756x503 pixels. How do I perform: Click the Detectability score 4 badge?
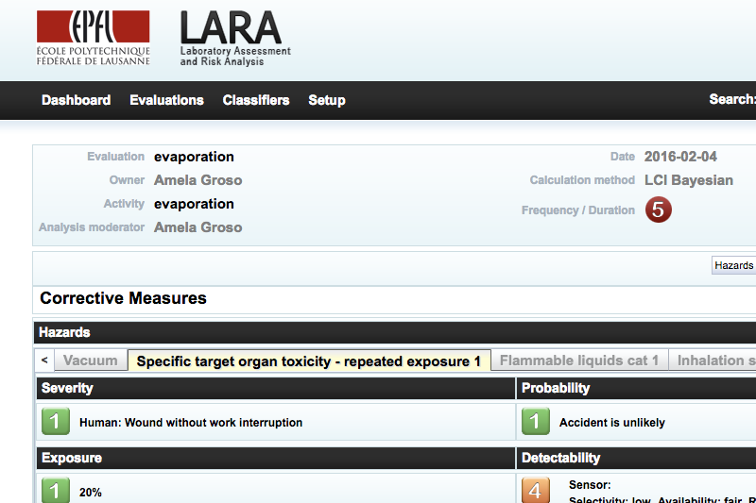coord(535,490)
